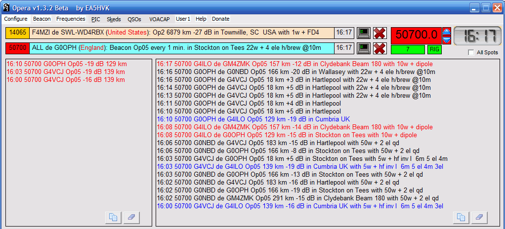Select 16:16 G0OPH de G4VCJ +3 dB row
Viewport: 505px width, 229px height.
pyautogui.click(x=294, y=80)
